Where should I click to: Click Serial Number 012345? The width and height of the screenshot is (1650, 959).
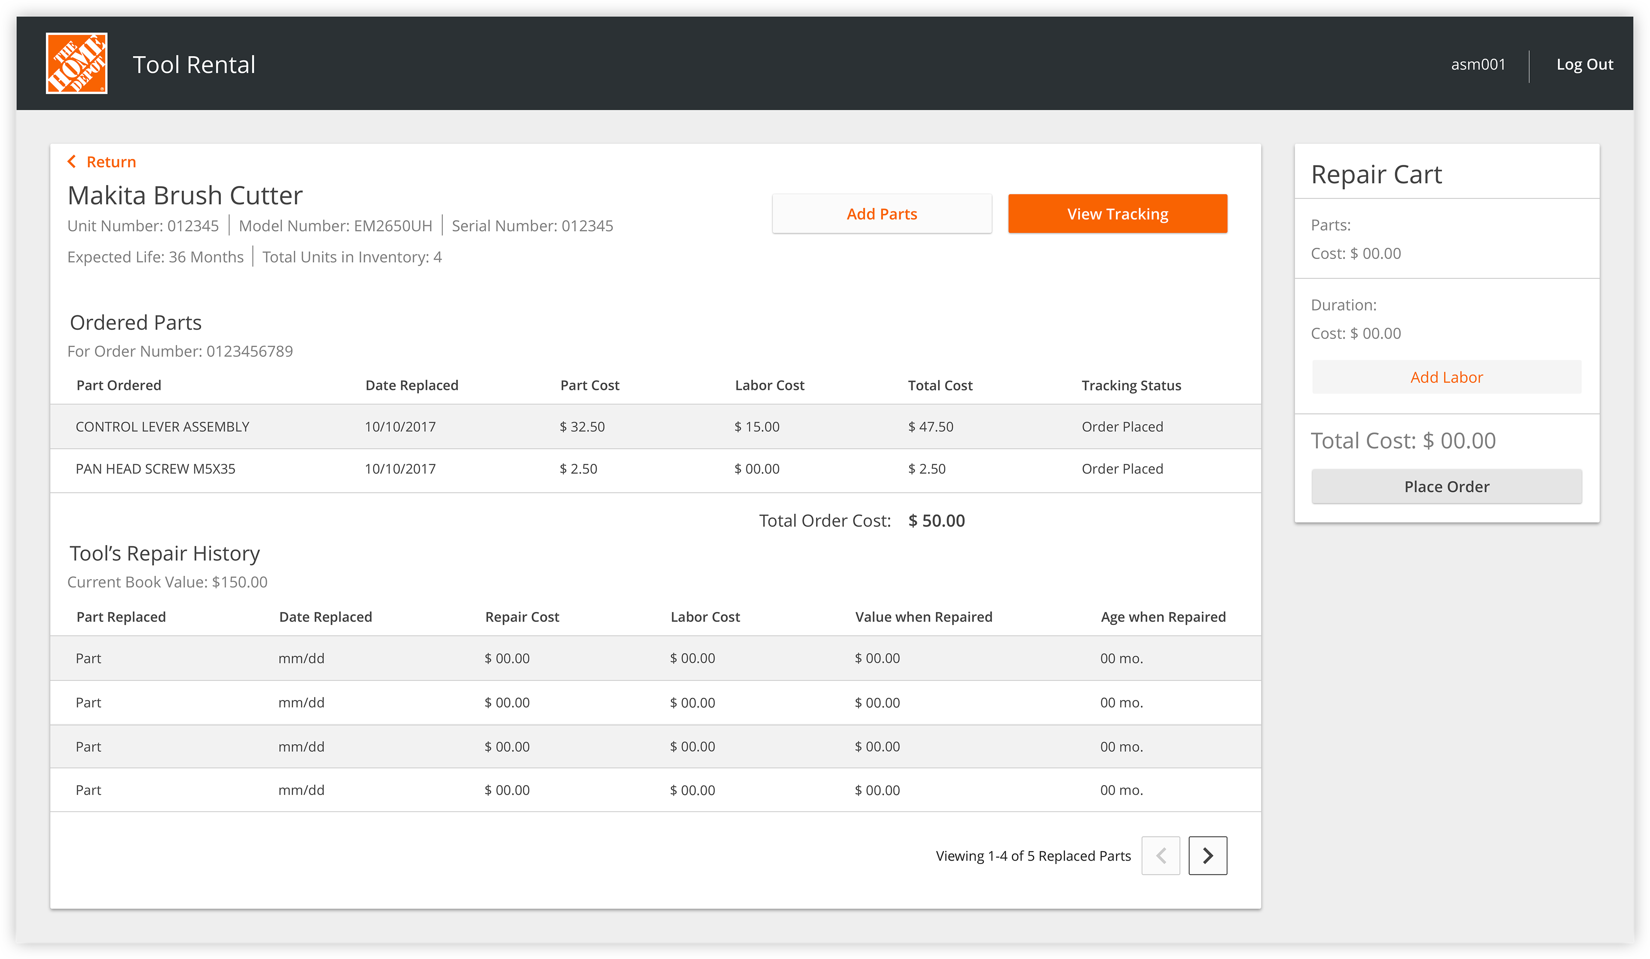coord(532,226)
